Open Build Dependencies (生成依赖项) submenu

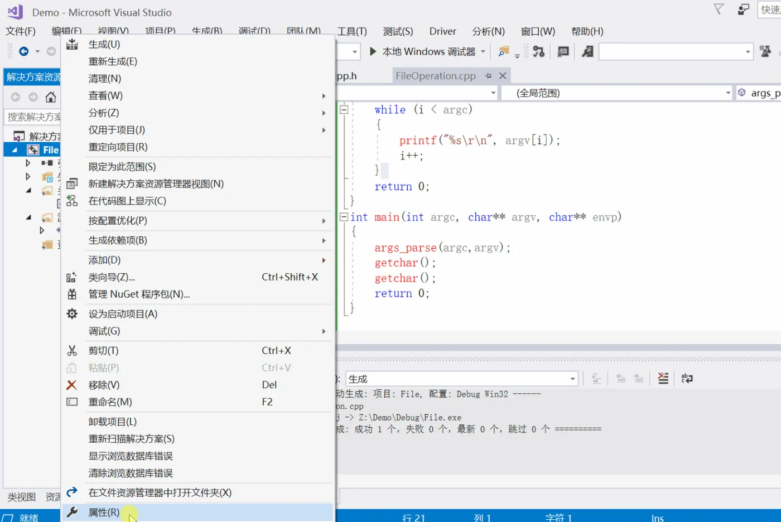pos(198,240)
